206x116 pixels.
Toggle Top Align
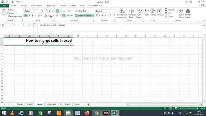coord(57,11)
